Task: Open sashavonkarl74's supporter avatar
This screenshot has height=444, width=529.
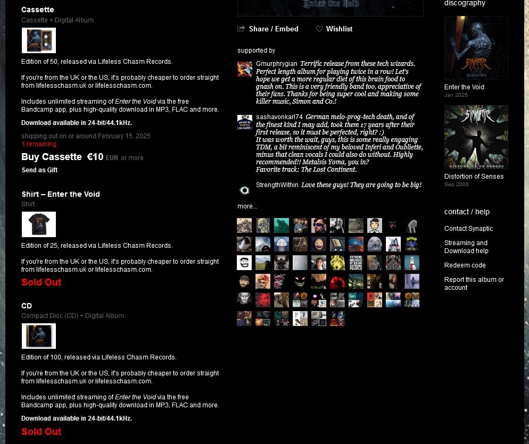Action: 245,122
